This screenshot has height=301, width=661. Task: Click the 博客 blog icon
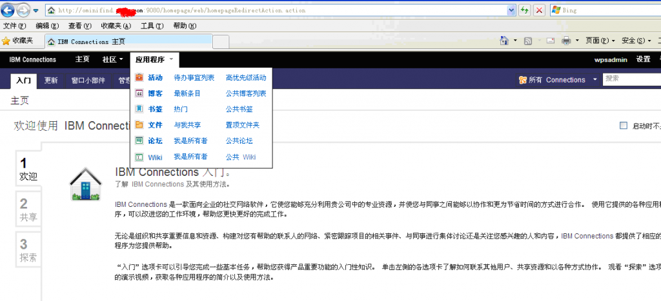(x=139, y=93)
